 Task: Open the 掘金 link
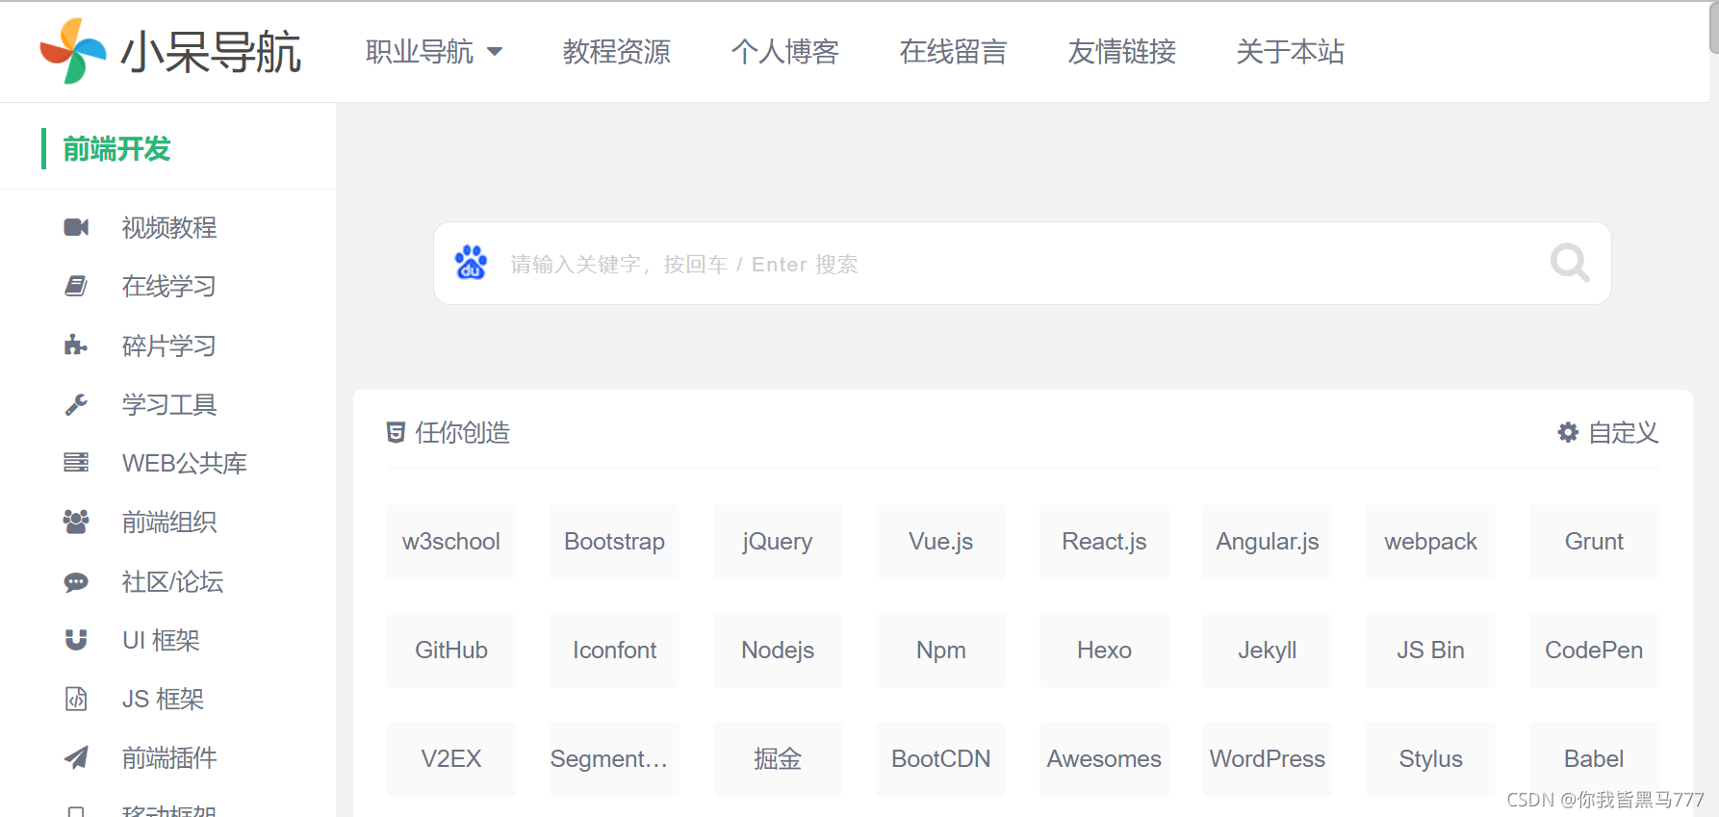[x=778, y=758]
